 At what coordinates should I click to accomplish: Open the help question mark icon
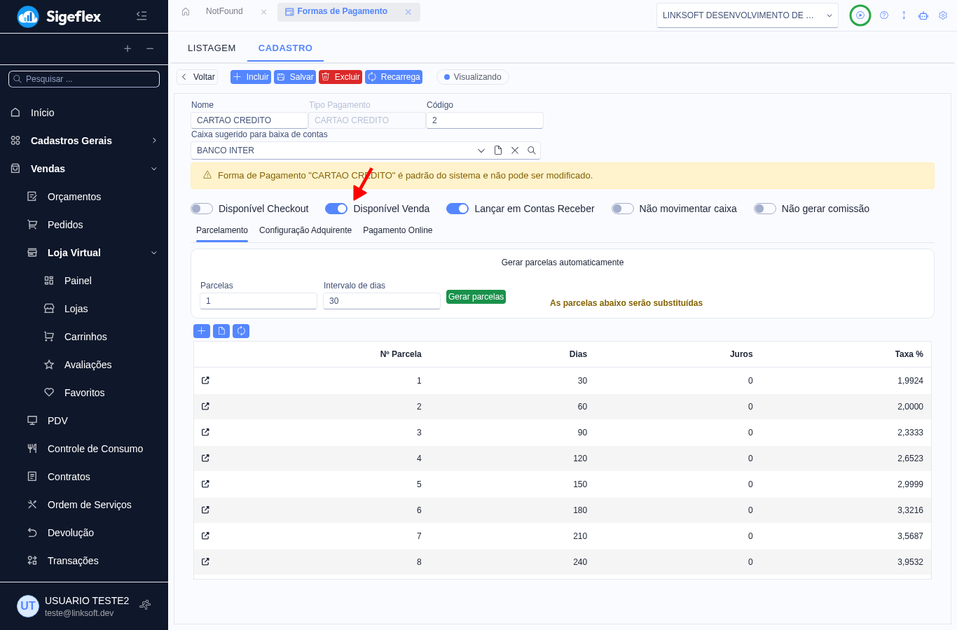point(884,15)
